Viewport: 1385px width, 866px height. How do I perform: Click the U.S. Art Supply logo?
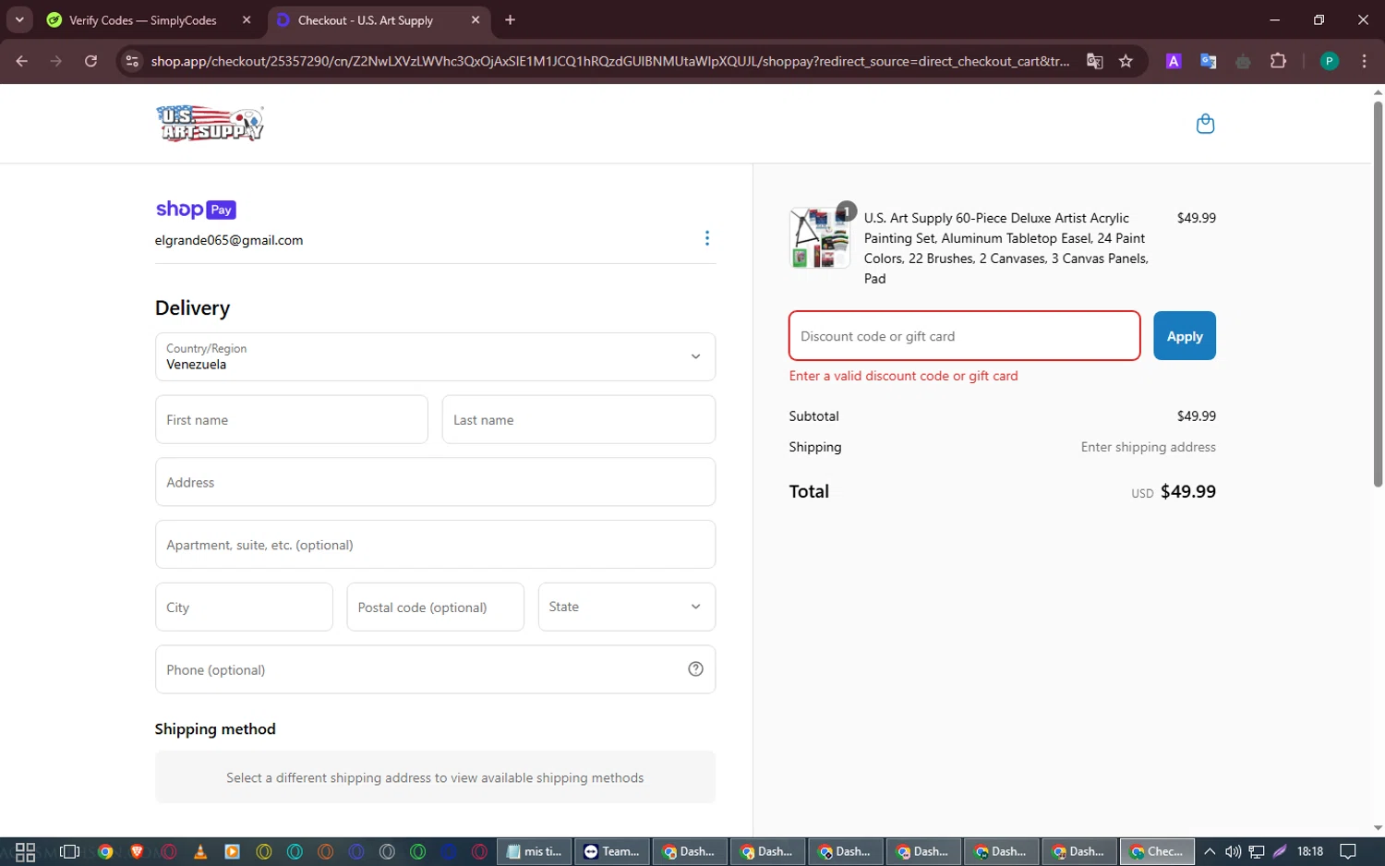pos(211,124)
